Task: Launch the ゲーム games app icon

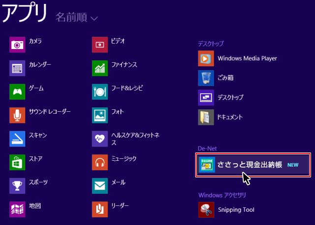Action: tap(17, 92)
